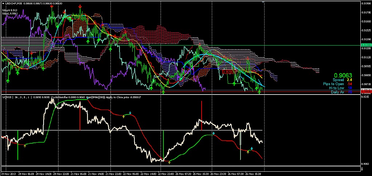Click the chart shift marker on the top edge

(263, 2)
